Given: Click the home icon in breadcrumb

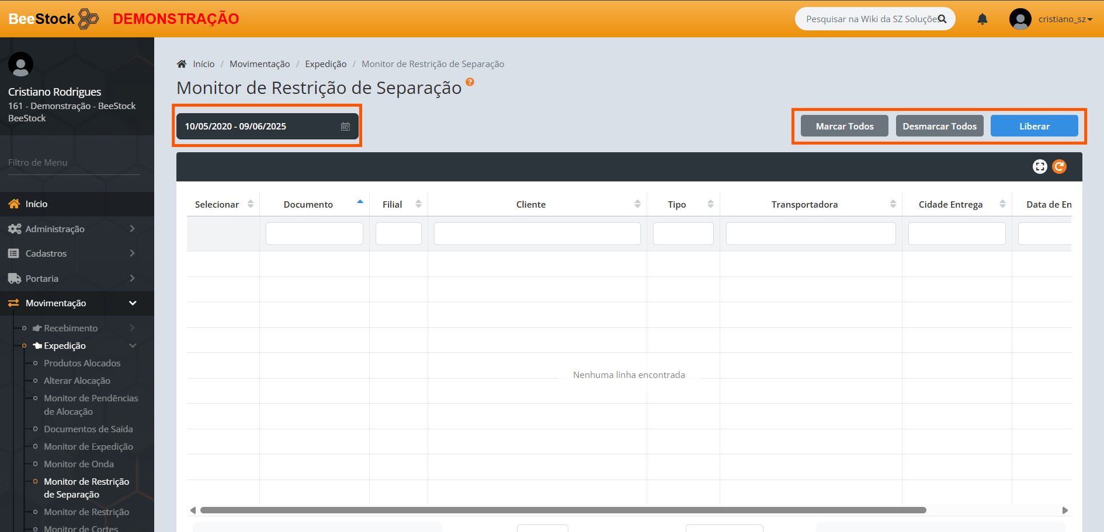Looking at the screenshot, I should click(182, 64).
